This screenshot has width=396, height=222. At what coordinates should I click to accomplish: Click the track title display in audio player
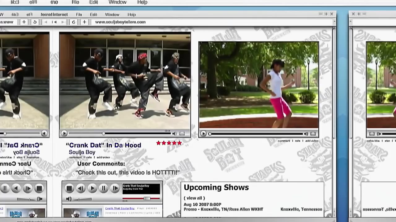pyautogui.click(x=141, y=188)
